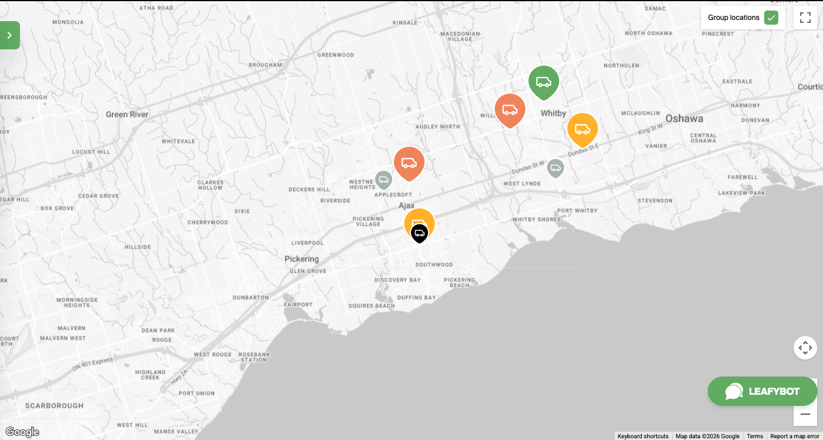Select the orange truck marker west of Whitby
The height and width of the screenshot is (440, 823).
tap(510, 109)
